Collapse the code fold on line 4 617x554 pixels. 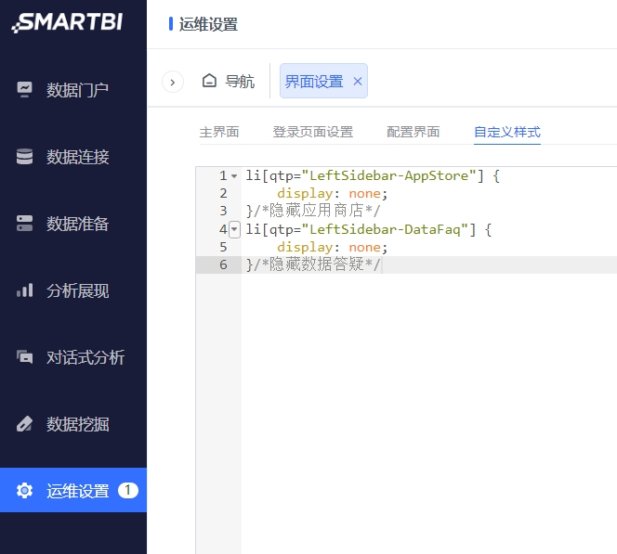click(234, 229)
